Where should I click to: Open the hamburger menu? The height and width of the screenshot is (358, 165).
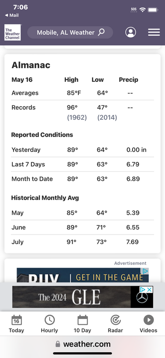[x=154, y=33]
